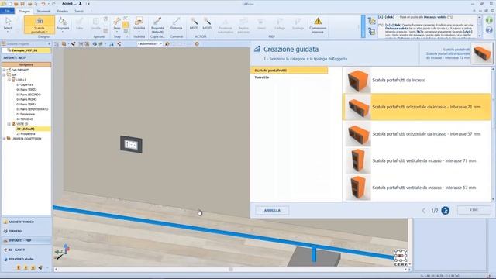
Task: Collapse the BIM tree node
Action: [4, 75]
